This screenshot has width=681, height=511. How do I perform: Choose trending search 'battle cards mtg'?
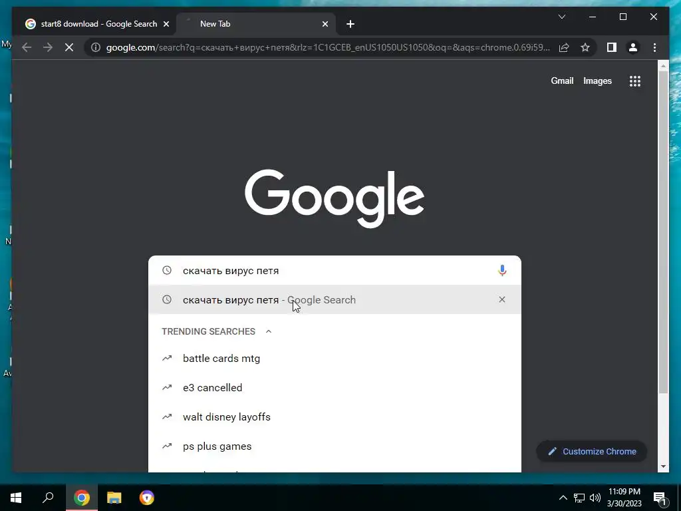pyautogui.click(x=335, y=359)
